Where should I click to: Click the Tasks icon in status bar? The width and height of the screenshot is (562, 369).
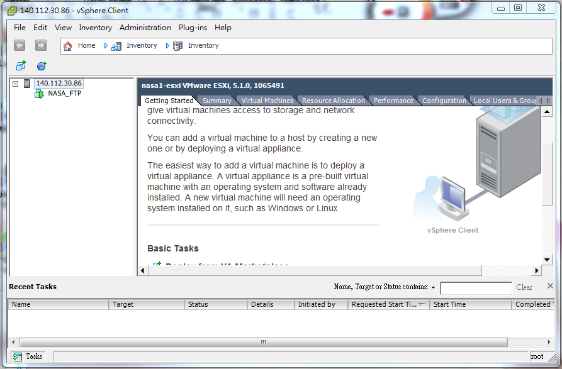click(17, 356)
